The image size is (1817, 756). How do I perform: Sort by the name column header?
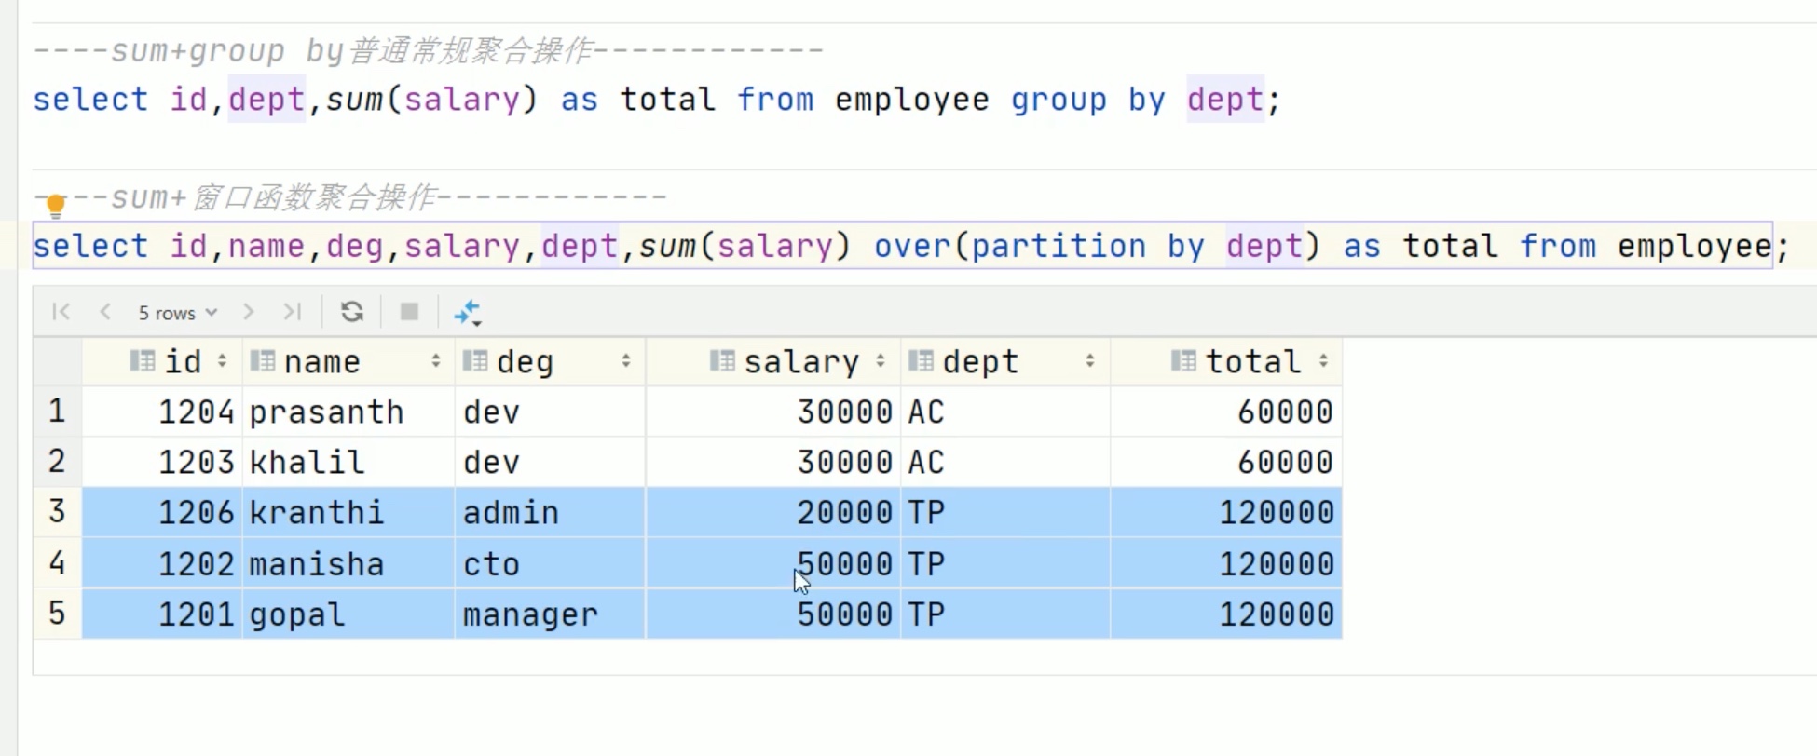(x=348, y=361)
